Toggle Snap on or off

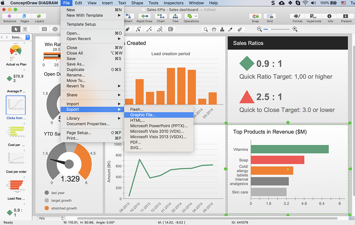[x=255, y=18]
